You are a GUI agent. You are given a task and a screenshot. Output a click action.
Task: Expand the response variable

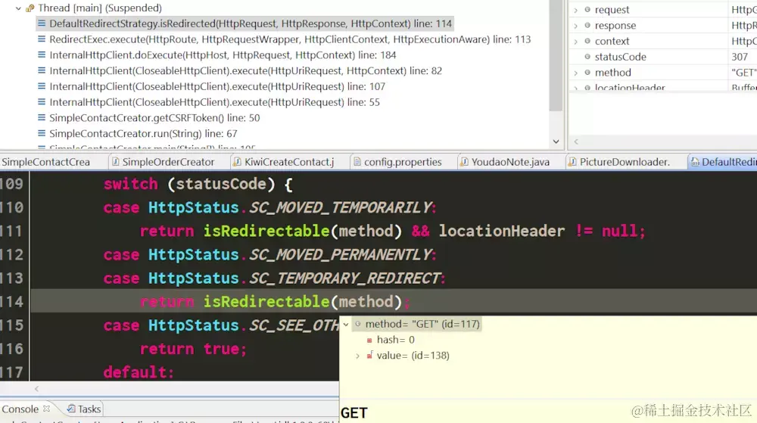point(575,26)
